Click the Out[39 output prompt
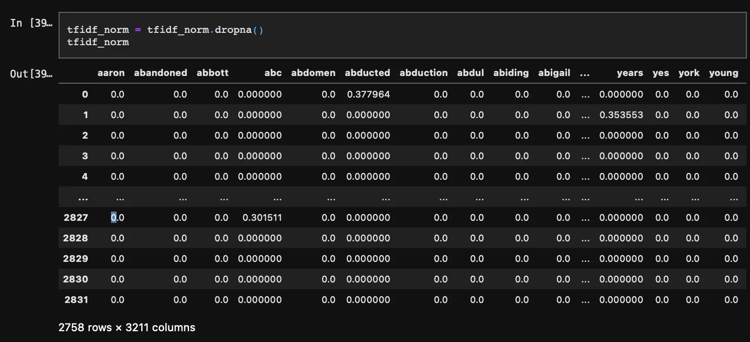 tap(30, 73)
